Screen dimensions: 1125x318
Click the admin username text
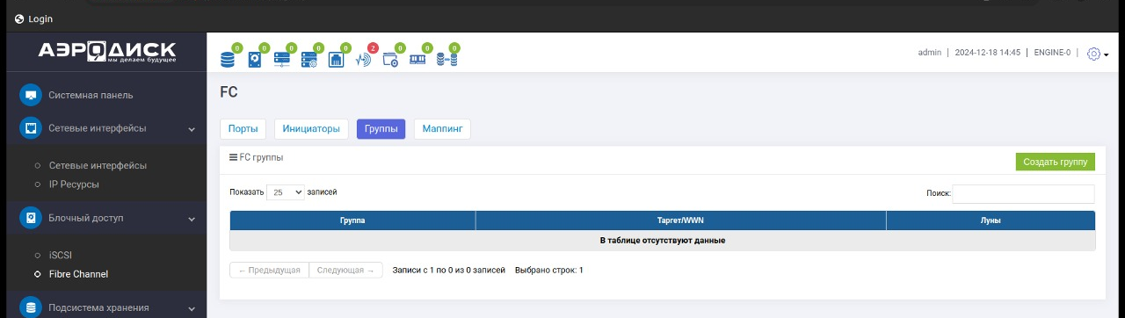(930, 53)
